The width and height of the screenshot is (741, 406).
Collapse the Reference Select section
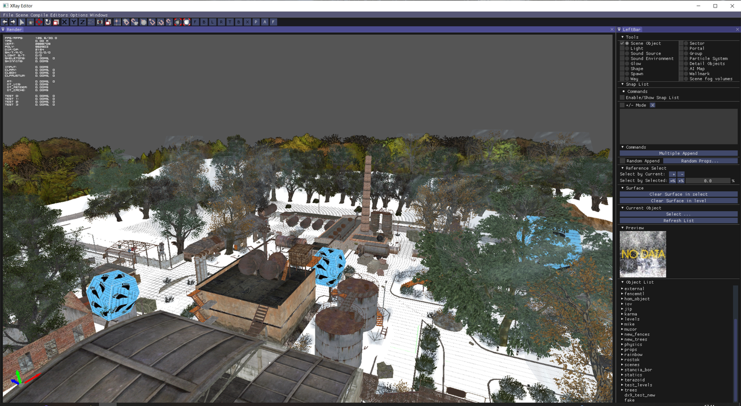[623, 168]
